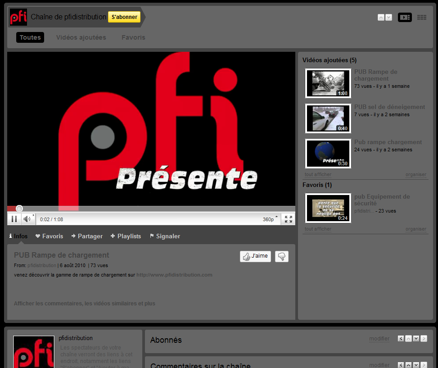Image resolution: width=438 pixels, height=368 pixels.
Task: Move the channel module up with the header arrow
Action: [x=381, y=17]
